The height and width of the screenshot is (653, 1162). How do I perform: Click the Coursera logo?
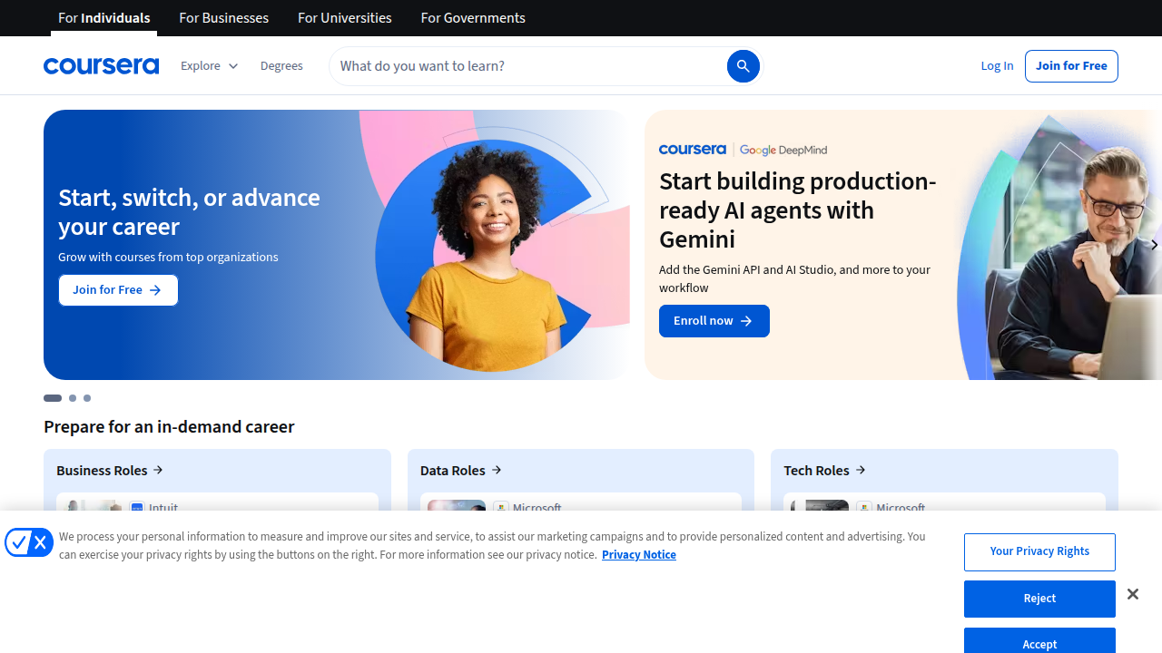(x=101, y=65)
